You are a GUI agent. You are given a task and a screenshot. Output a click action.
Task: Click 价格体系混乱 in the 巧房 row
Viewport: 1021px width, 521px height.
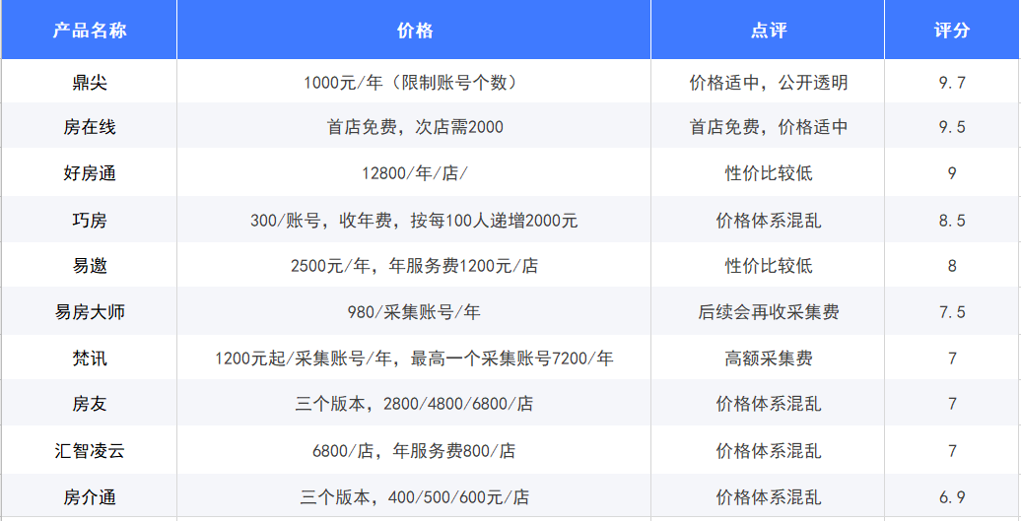(x=768, y=221)
